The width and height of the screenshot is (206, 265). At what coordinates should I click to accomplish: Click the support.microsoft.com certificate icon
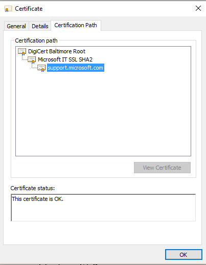[41, 68]
